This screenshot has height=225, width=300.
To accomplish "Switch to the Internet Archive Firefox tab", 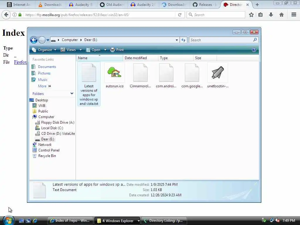I will 19,5.
